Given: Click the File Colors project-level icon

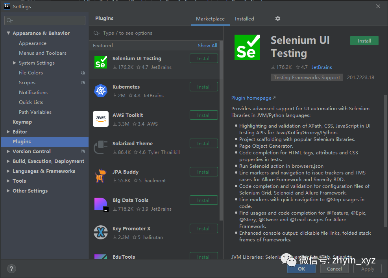Looking at the screenshot, I should tap(83, 73).
